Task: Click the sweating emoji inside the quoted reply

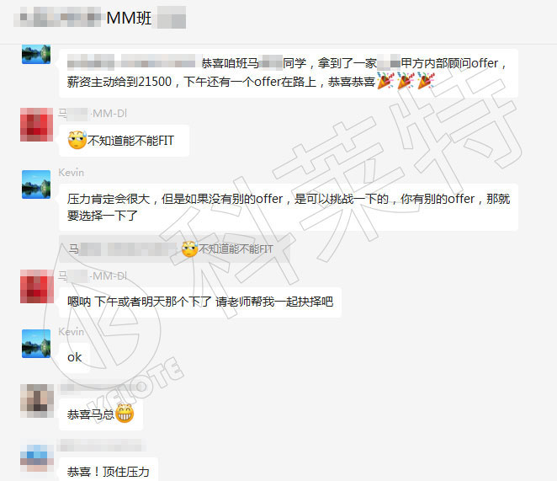Action: 189,249
